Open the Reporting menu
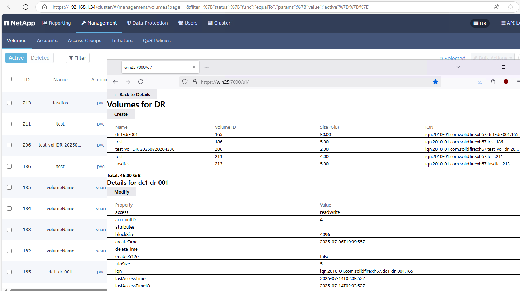 tap(56, 23)
